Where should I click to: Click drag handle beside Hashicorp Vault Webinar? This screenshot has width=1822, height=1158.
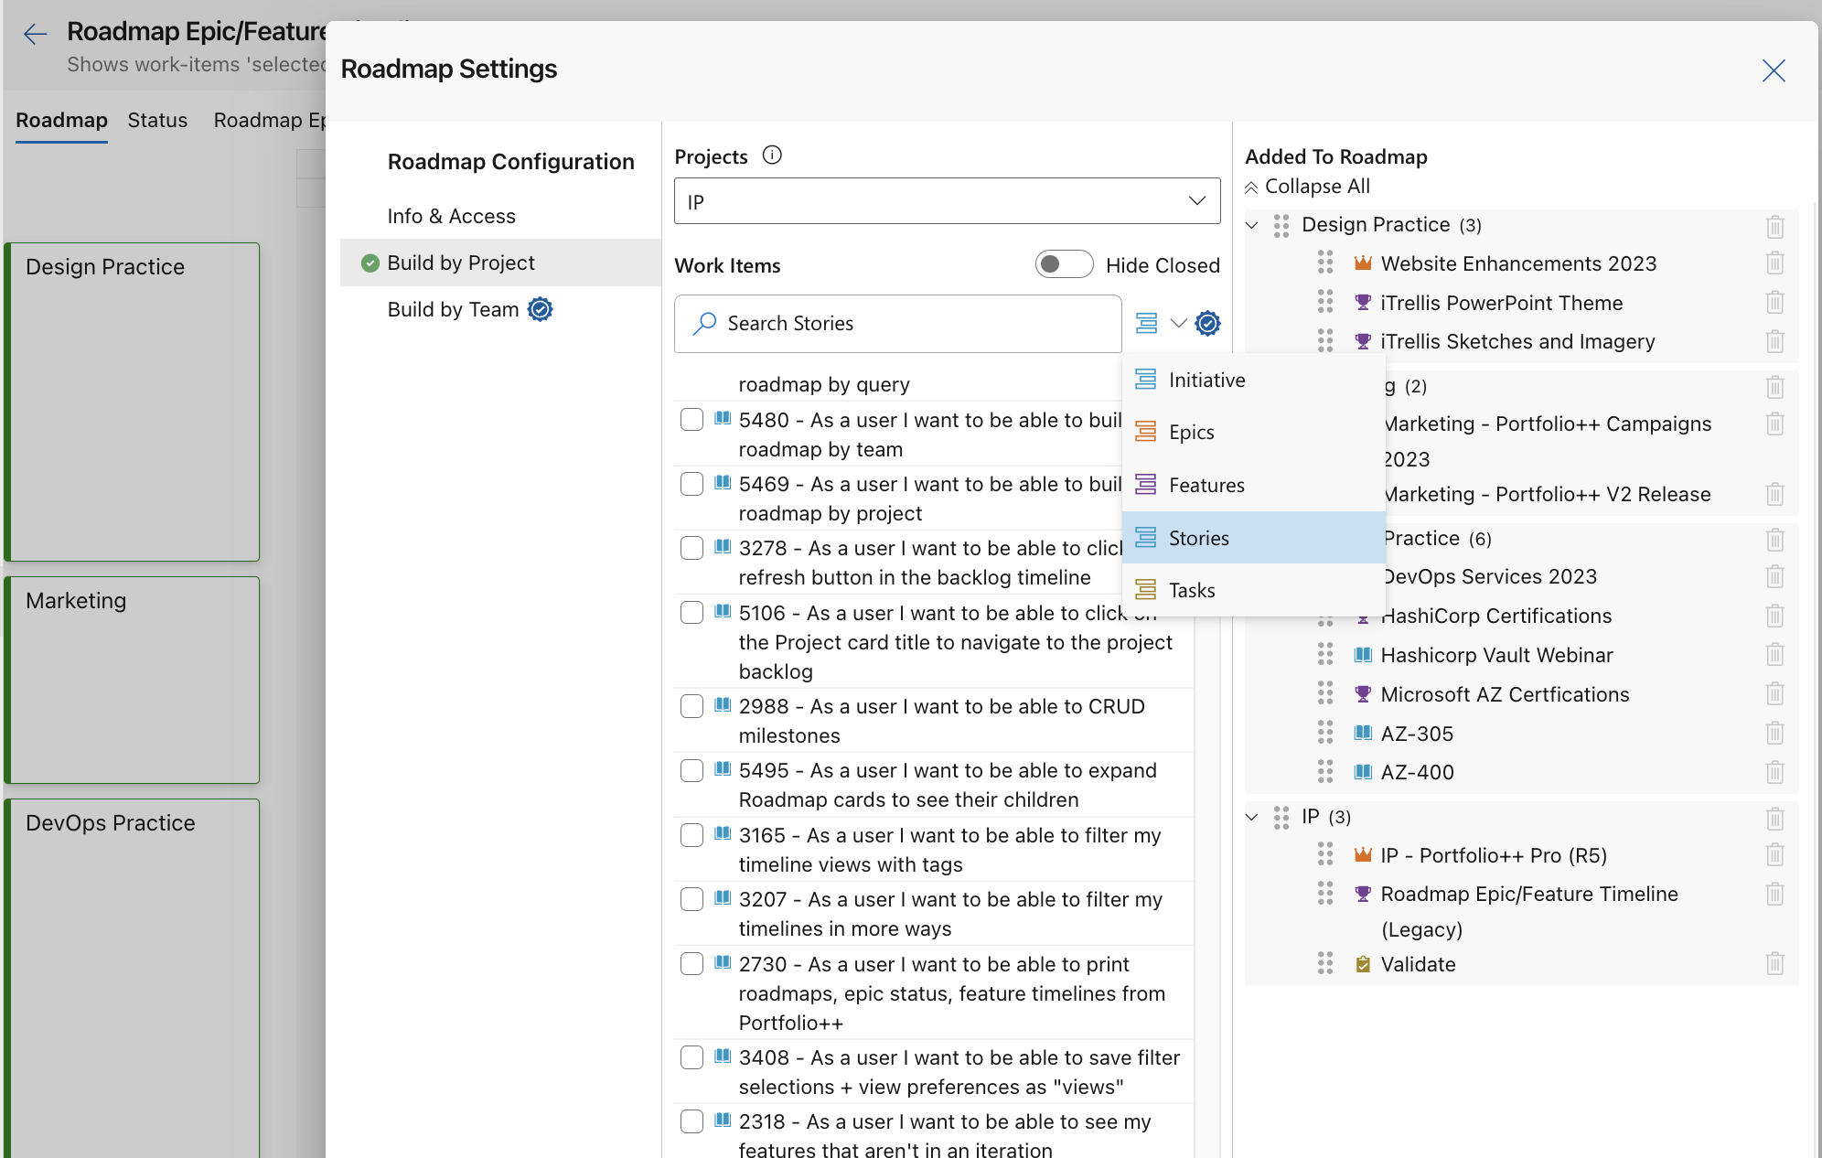pyautogui.click(x=1325, y=655)
